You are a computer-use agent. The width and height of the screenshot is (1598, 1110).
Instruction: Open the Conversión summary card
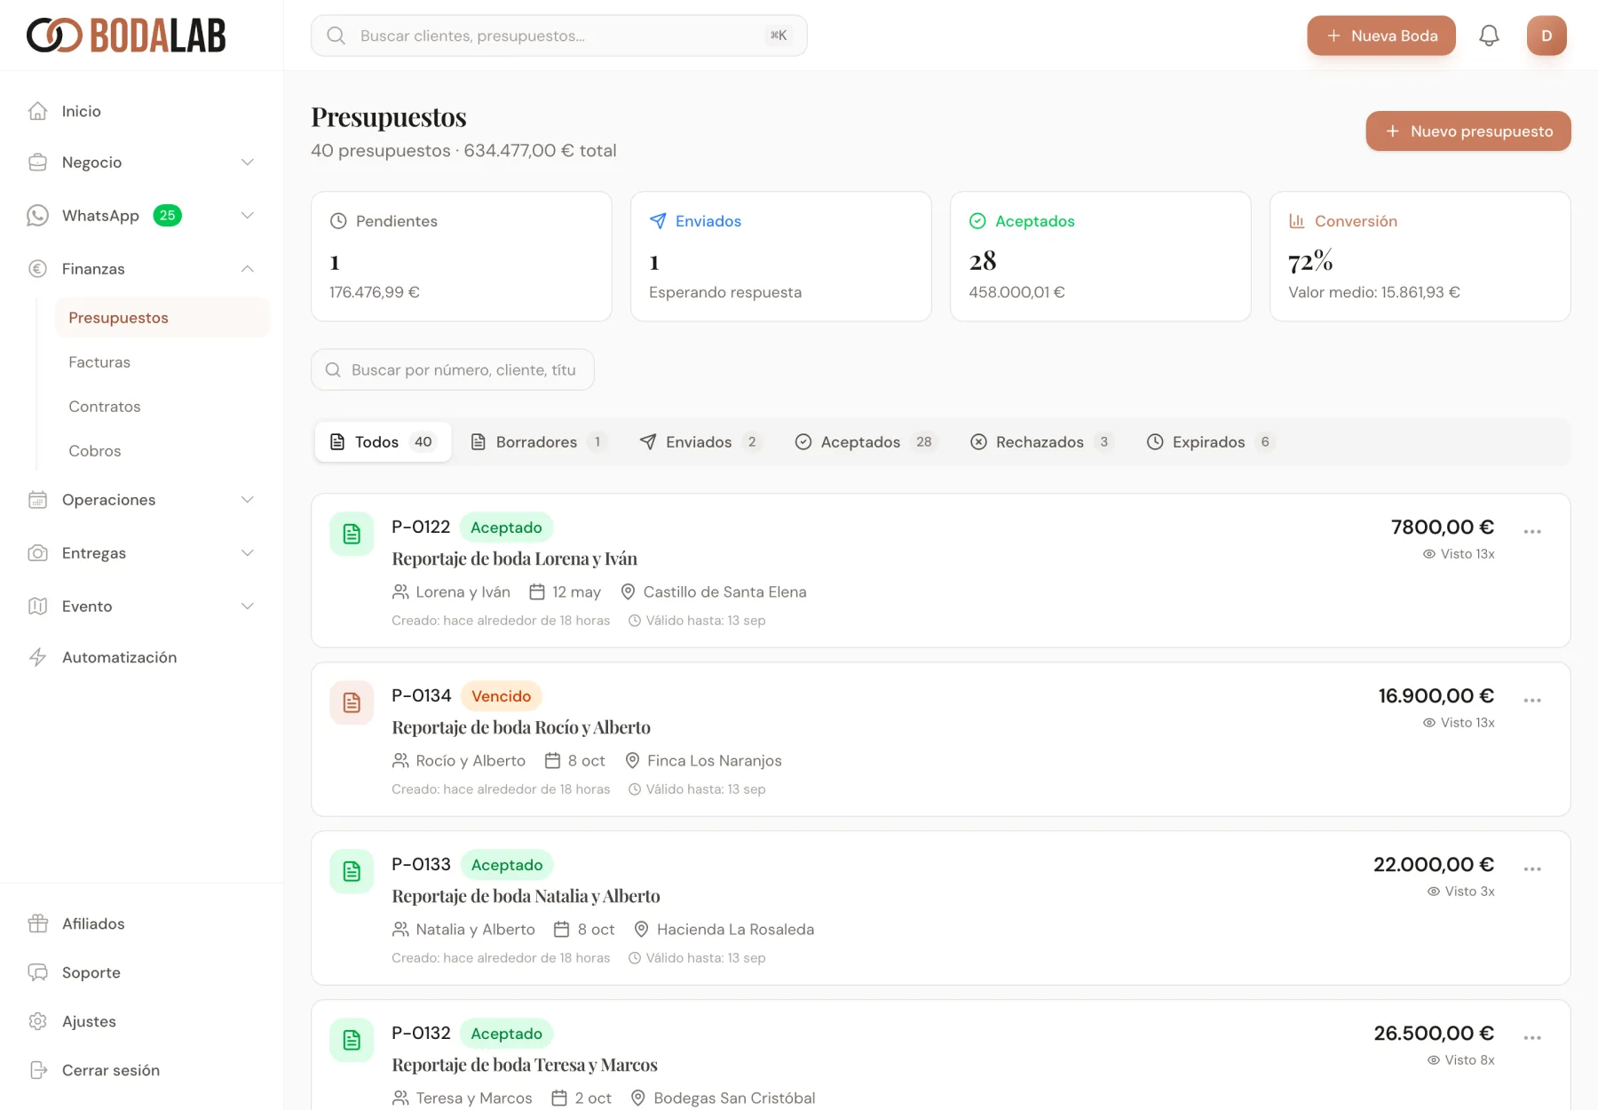1420,257
